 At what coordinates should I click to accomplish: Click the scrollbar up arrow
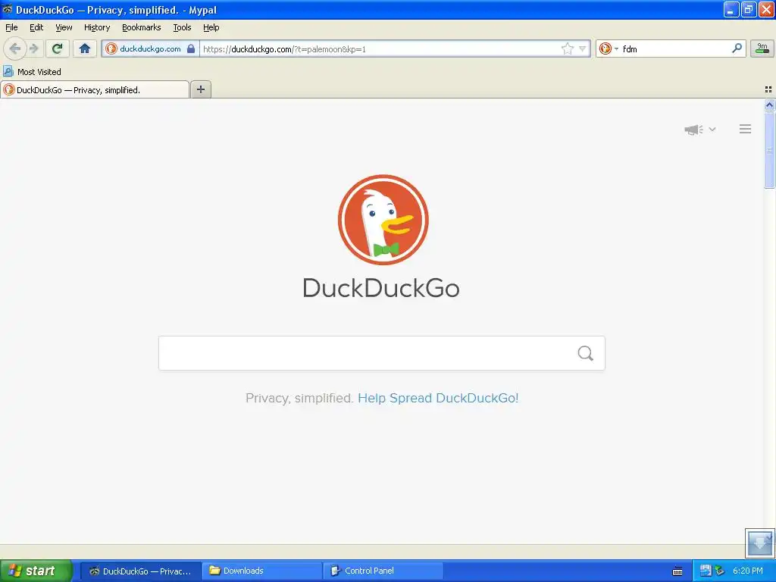coord(769,105)
